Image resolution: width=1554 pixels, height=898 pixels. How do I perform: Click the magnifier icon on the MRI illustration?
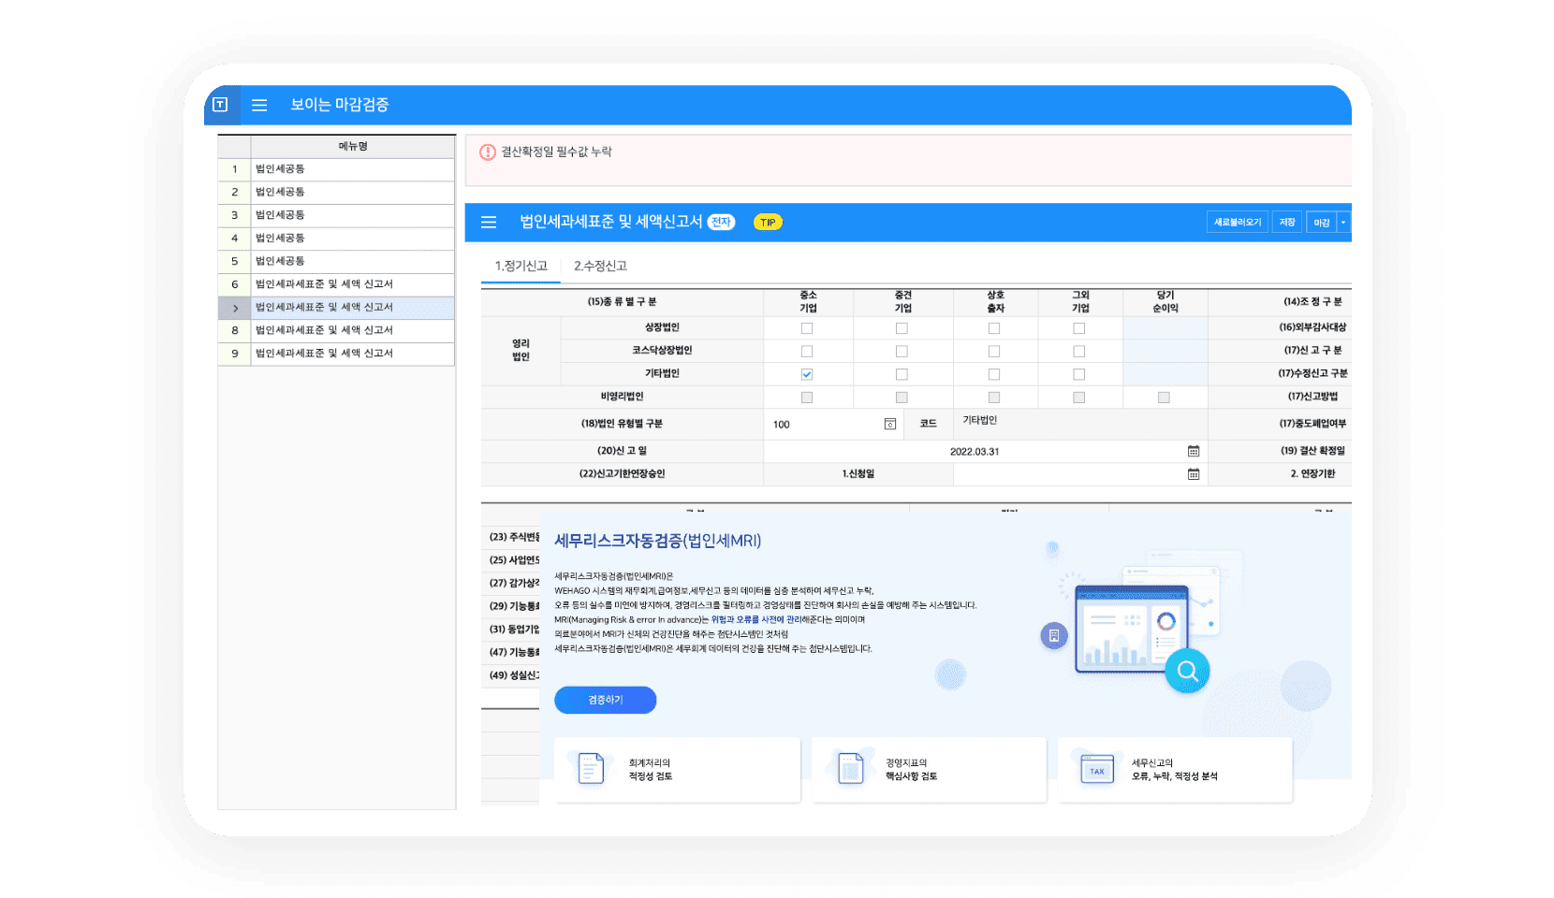coord(1187,670)
